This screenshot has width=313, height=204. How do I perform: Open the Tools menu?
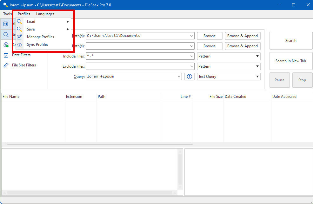7,14
